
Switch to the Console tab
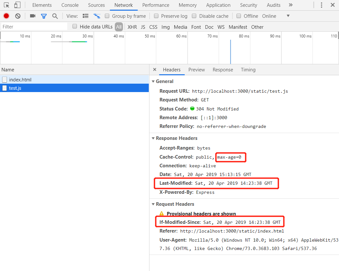(70, 5)
